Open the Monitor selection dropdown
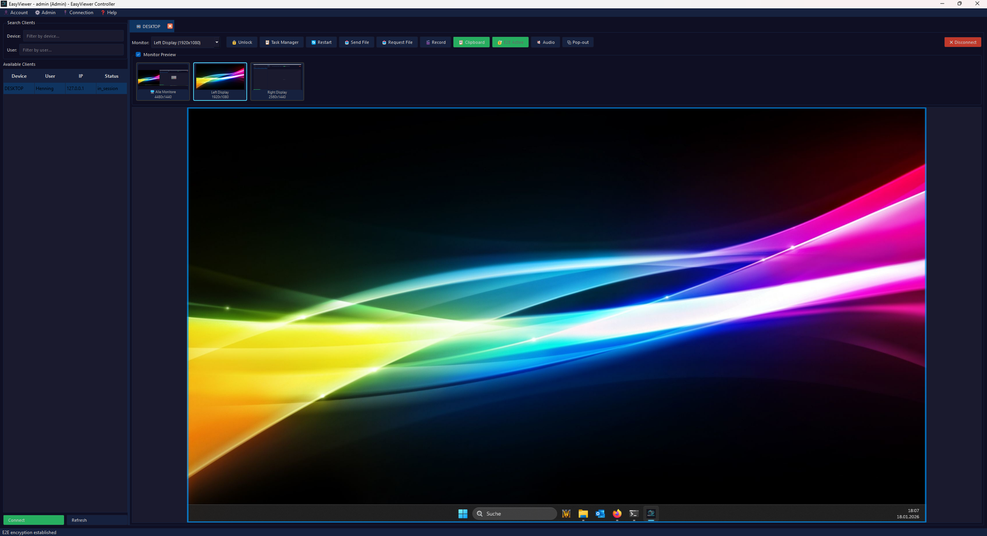The width and height of the screenshot is (987, 536). [x=186, y=42]
